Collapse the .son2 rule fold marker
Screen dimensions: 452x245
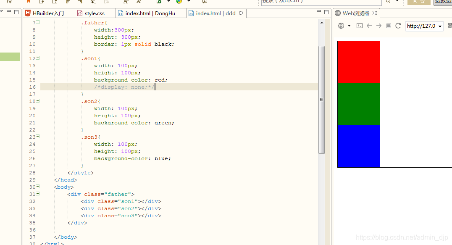point(38,101)
